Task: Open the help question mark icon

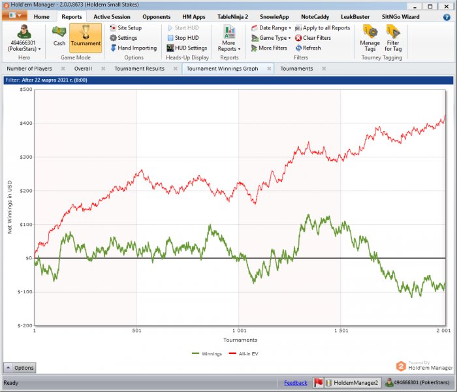Action: point(447,17)
